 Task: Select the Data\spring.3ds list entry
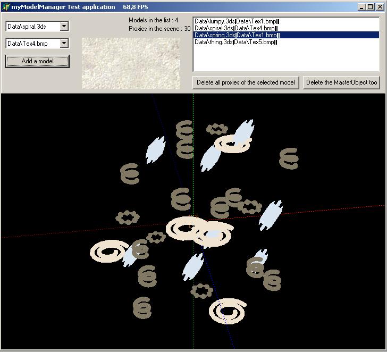point(286,35)
